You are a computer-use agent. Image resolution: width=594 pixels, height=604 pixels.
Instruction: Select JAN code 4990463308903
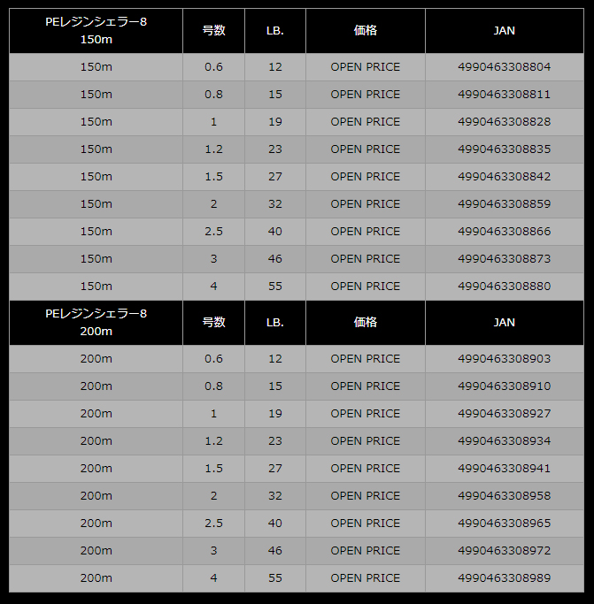pos(504,359)
